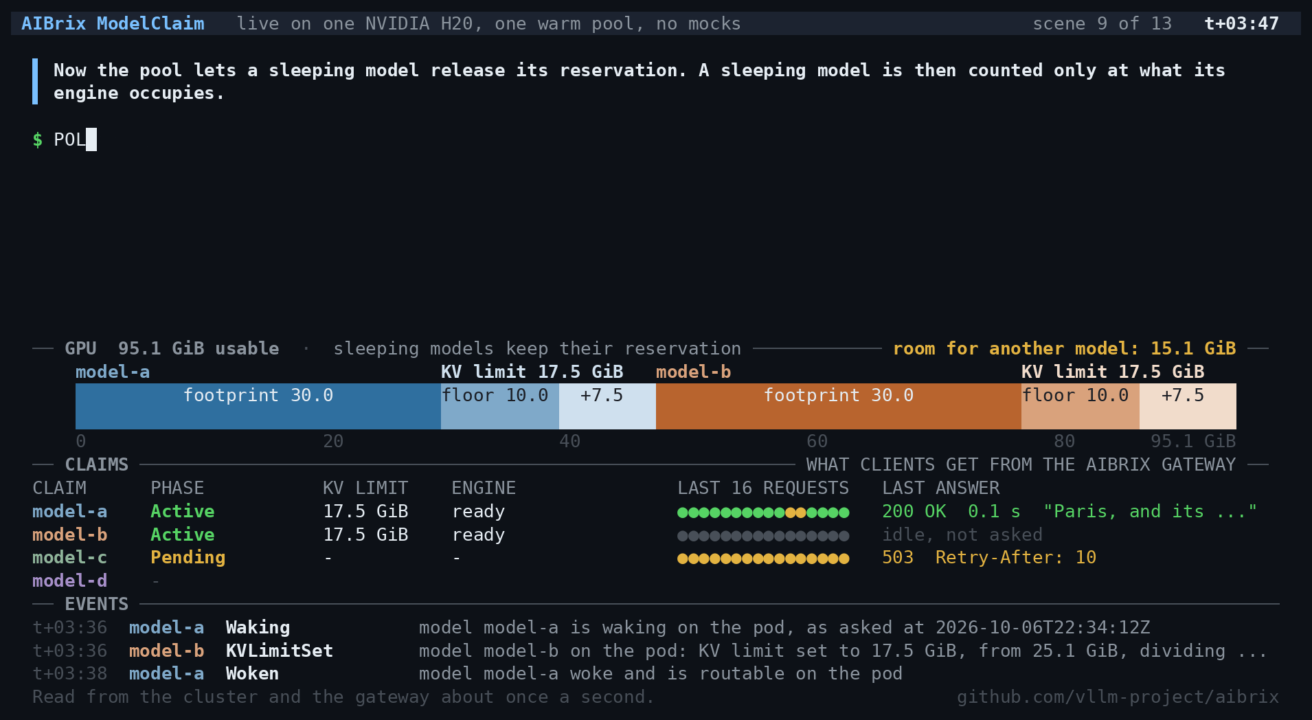Image resolution: width=1312 pixels, height=720 pixels.
Task: Click model-a label above GPU bar
Action: 113,372
